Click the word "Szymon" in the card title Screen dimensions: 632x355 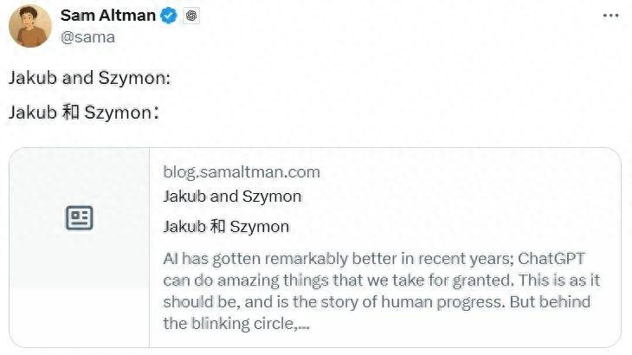click(271, 197)
